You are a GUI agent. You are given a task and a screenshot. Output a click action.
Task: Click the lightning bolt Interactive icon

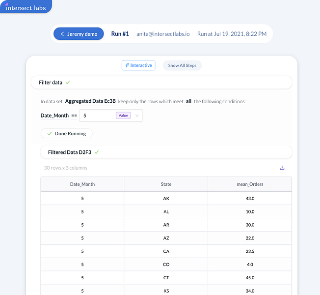click(128, 65)
